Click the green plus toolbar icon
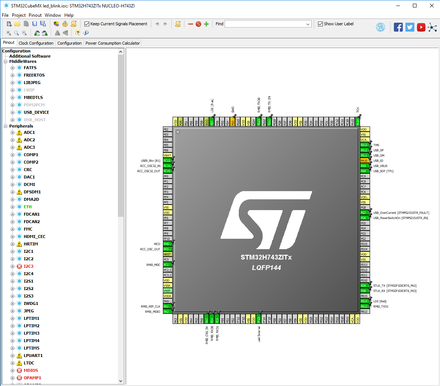The image size is (440, 386). (x=206, y=24)
